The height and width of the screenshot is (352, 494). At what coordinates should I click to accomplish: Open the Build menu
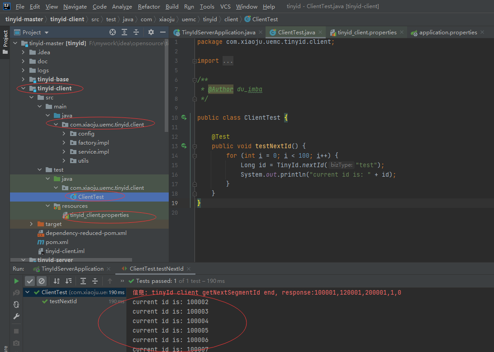(172, 7)
